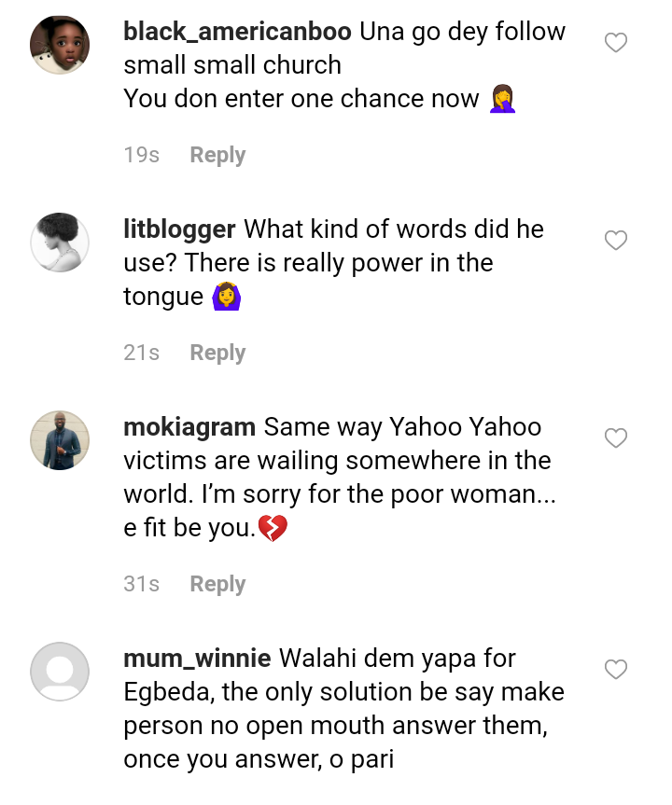This screenshot has height=805, width=672.
Task: Click the 31s timestamp
Action: tap(142, 584)
